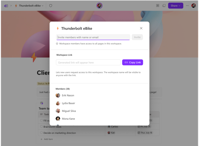Click the Invite button
Image resolution: width=199 pixels, height=146 pixels.
(x=137, y=37)
